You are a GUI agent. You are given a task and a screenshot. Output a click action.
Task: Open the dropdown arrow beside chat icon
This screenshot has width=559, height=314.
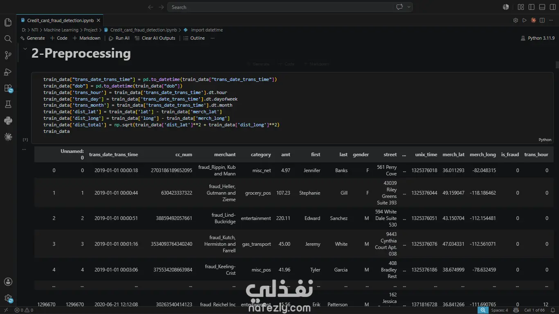point(408,7)
